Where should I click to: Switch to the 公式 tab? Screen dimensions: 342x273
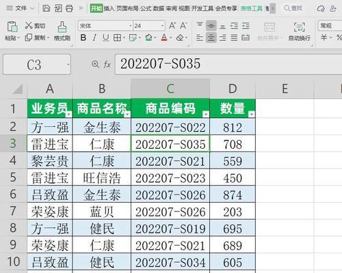[x=146, y=9]
